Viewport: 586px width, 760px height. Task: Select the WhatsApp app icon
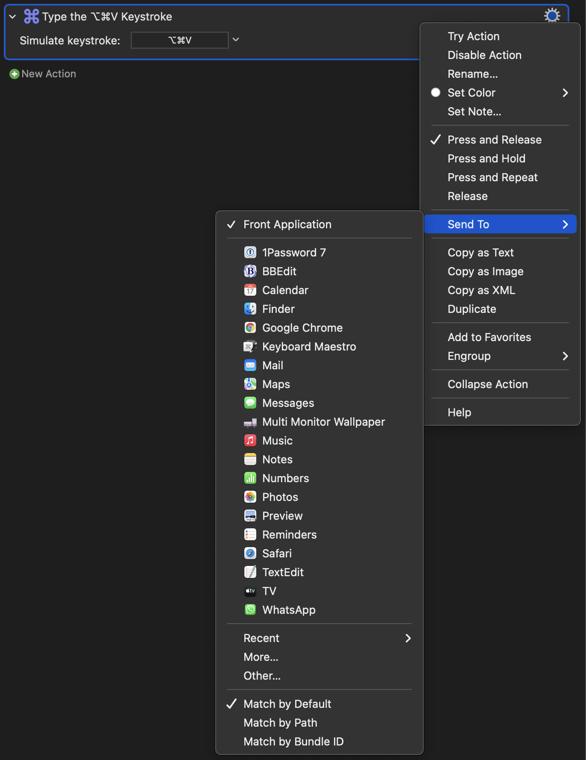pos(250,610)
